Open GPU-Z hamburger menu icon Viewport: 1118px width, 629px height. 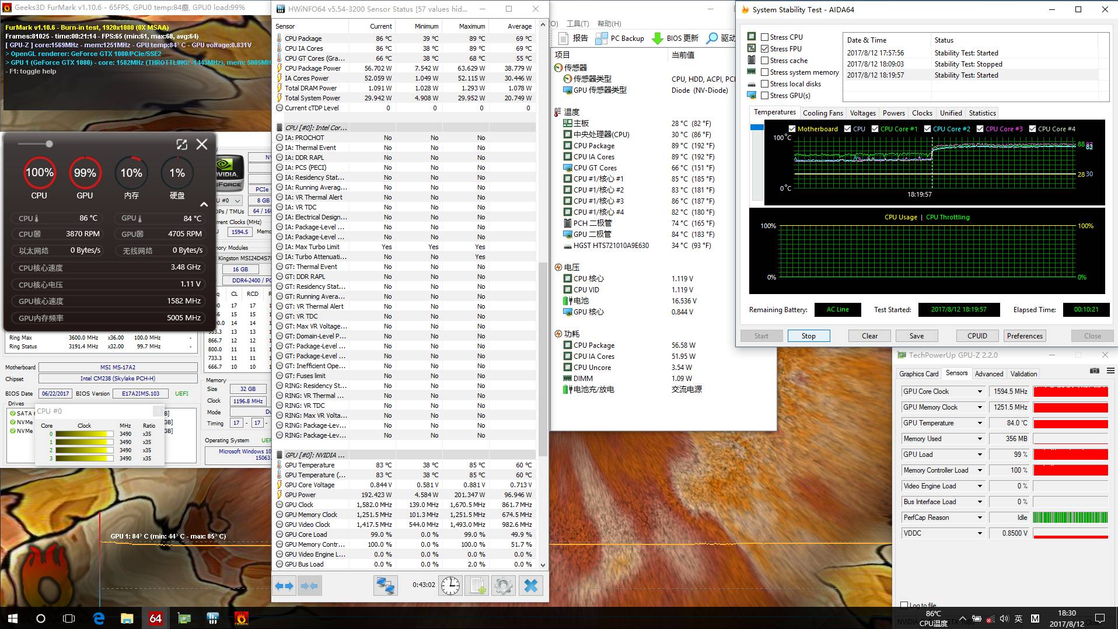pyautogui.click(x=1110, y=371)
